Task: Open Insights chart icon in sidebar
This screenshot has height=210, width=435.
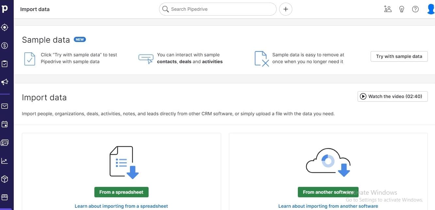Action: pyautogui.click(x=5, y=161)
